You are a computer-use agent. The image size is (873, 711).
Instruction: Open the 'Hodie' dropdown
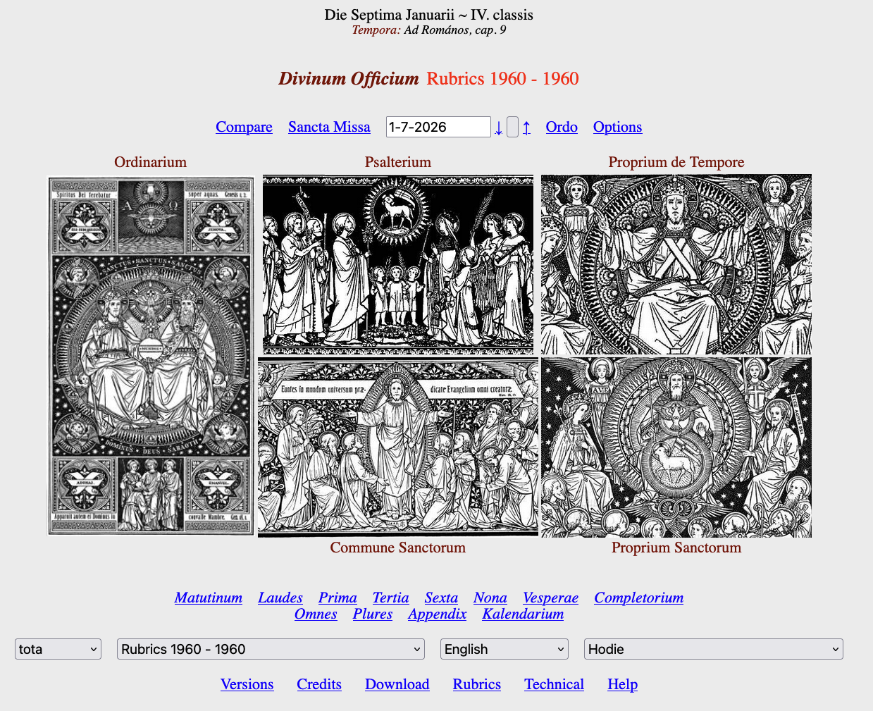click(x=713, y=649)
